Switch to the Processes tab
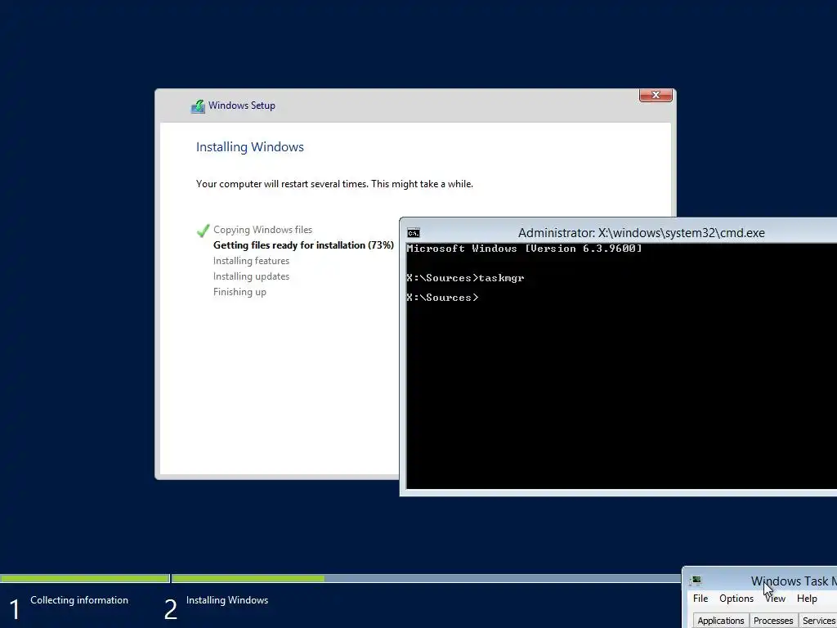Image resolution: width=837 pixels, height=628 pixels. tap(773, 621)
